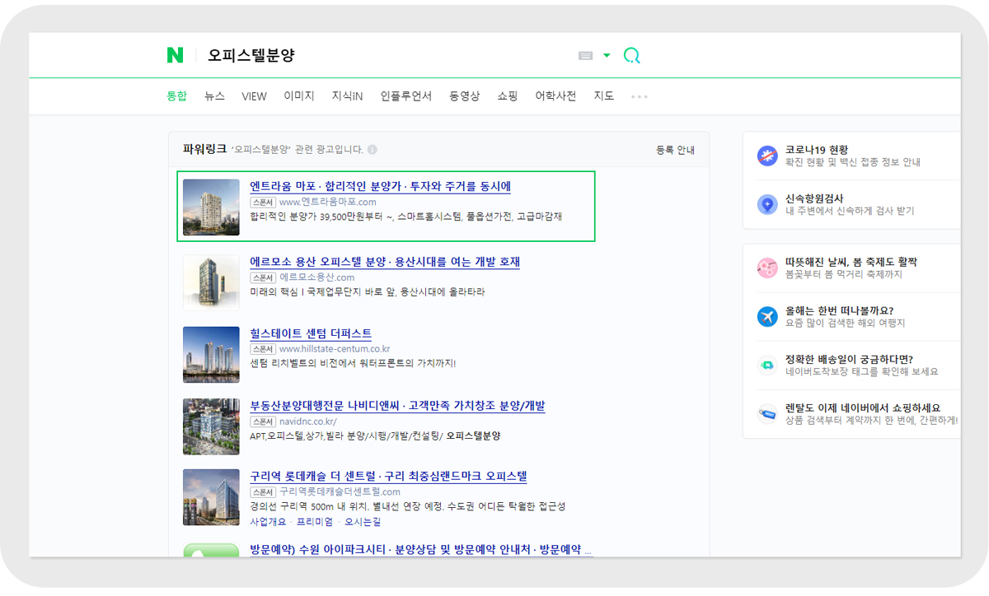Open 렌탈도 이제 네이버에서 쇼핑하세요 link
The width and height of the screenshot is (989, 596).
pos(863,407)
